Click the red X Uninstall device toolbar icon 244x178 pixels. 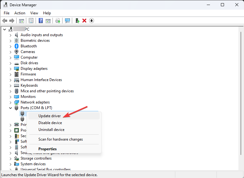pos(84,21)
